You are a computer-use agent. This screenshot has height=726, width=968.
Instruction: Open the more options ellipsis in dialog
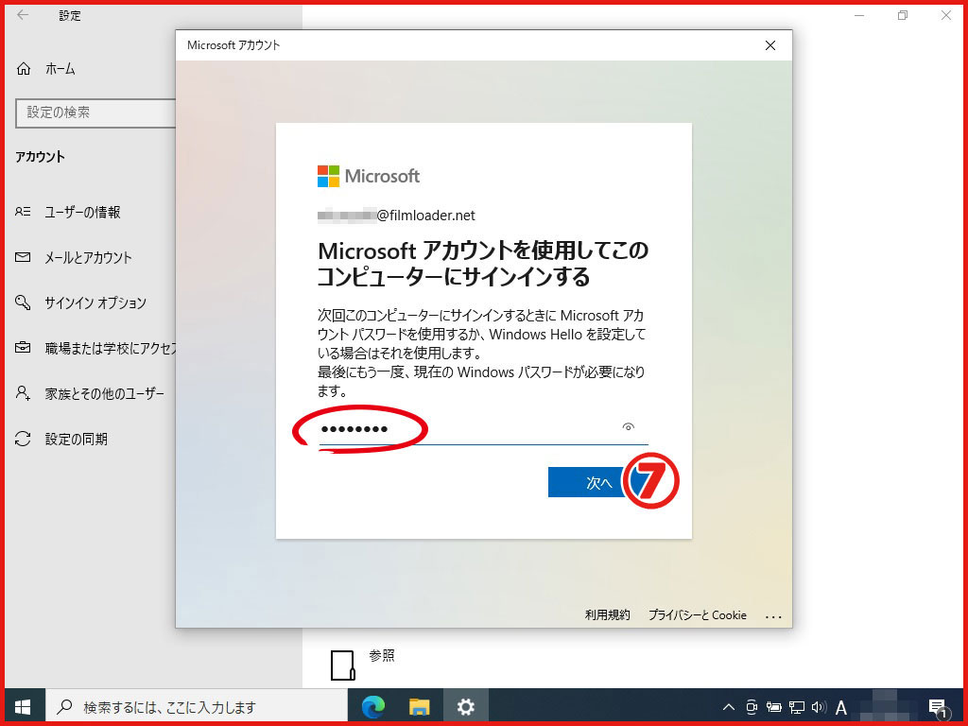[773, 616]
